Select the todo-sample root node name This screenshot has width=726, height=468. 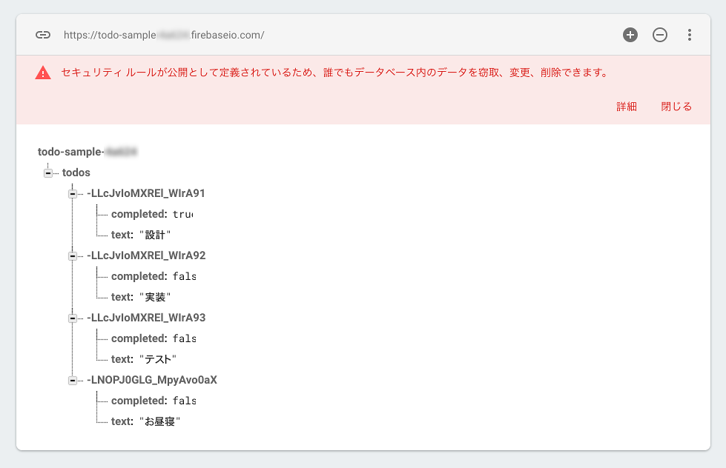[x=88, y=152]
